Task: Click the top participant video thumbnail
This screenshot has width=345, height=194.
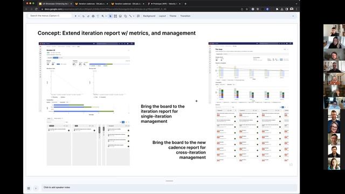Action: click(x=334, y=30)
